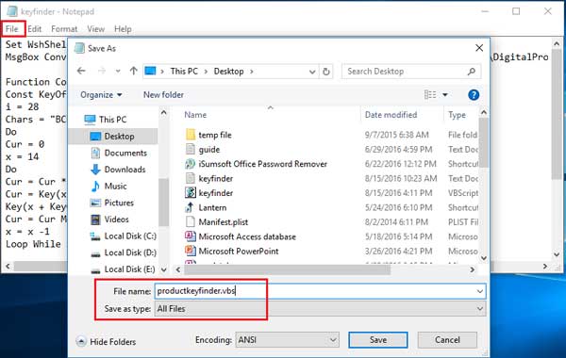Change view layout icon
The width and height of the screenshot is (566, 358).
430,95
